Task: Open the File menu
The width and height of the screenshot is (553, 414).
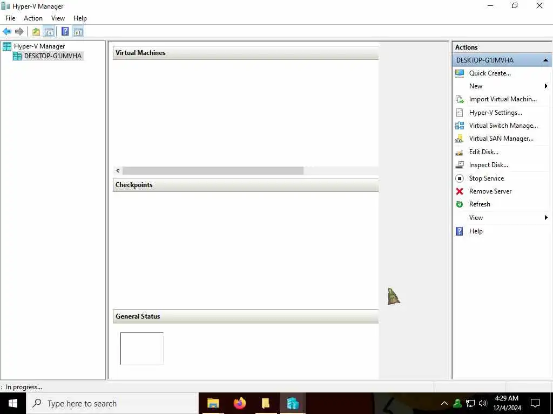Action: (10, 18)
